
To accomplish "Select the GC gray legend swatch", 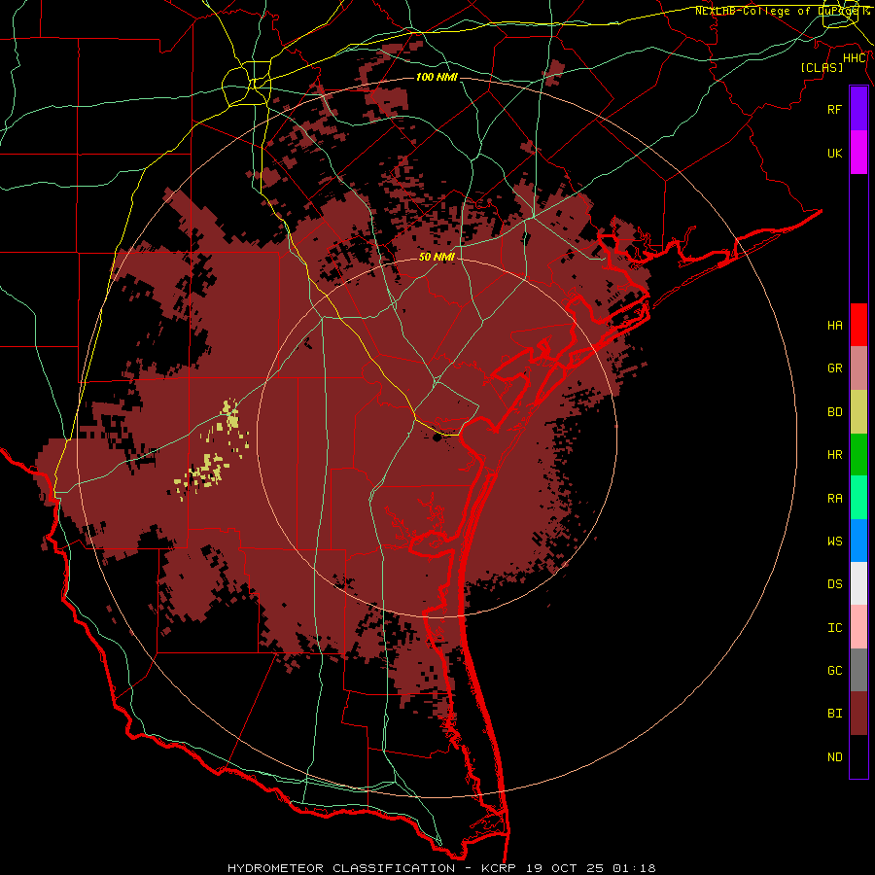I will [x=858, y=670].
